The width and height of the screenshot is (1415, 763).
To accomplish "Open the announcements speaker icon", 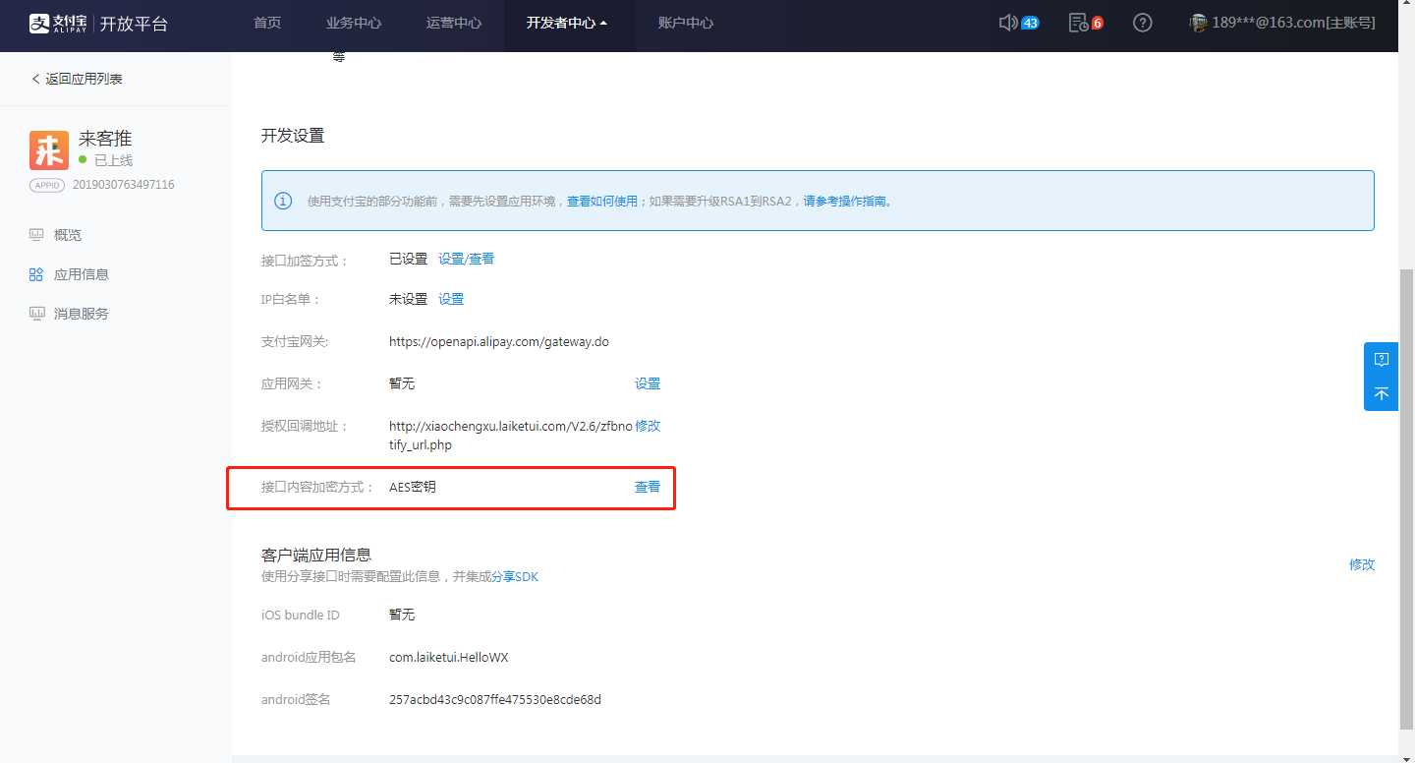I will (1007, 23).
